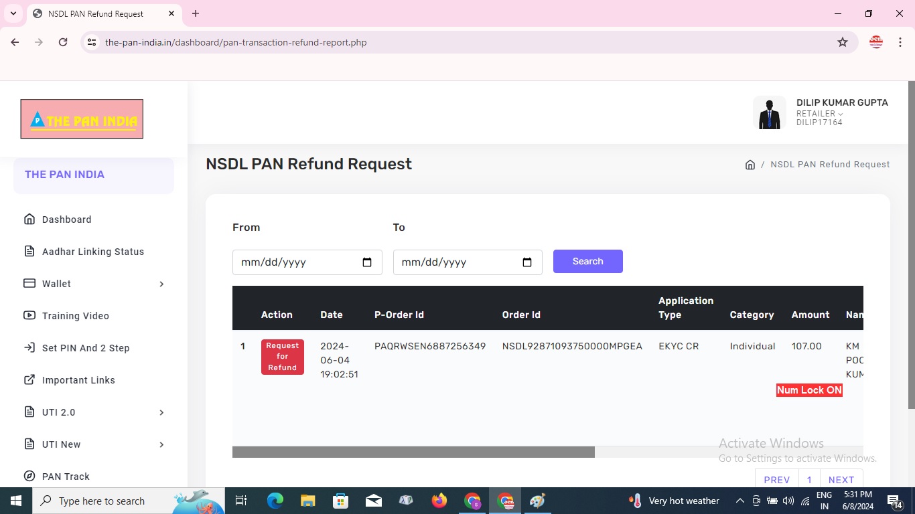Reload the page using refresh button

(x=63, y=42)
